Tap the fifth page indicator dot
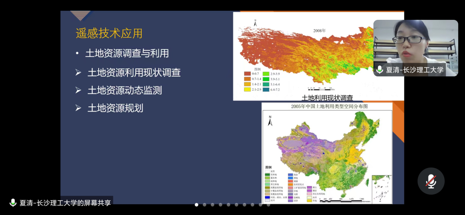 click(x=229, y=205)
